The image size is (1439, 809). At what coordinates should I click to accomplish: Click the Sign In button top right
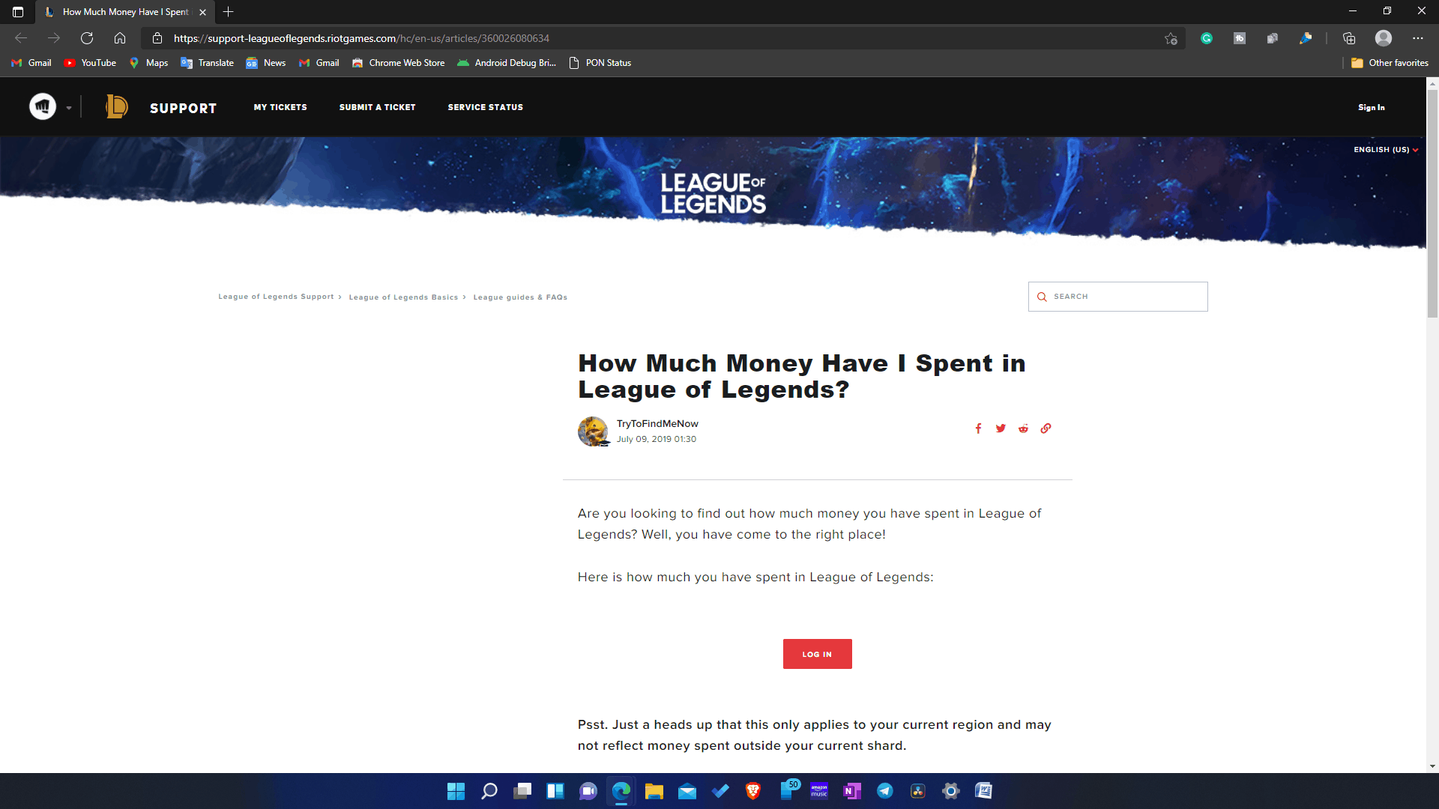[x=1372, y=106]
